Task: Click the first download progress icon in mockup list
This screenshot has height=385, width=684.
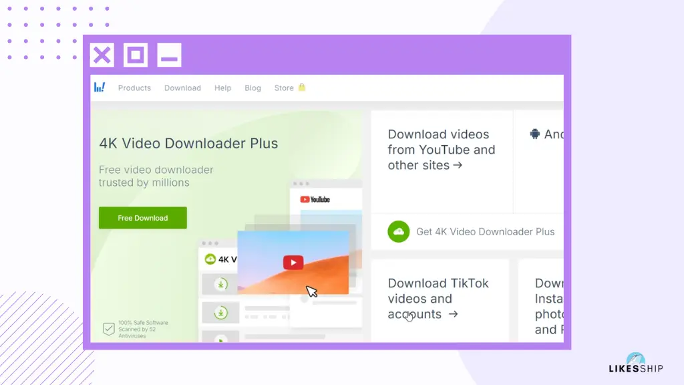Action: (x=220, y=284)
